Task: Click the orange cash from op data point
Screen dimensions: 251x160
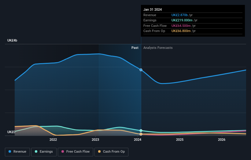Action: point(141,134)
